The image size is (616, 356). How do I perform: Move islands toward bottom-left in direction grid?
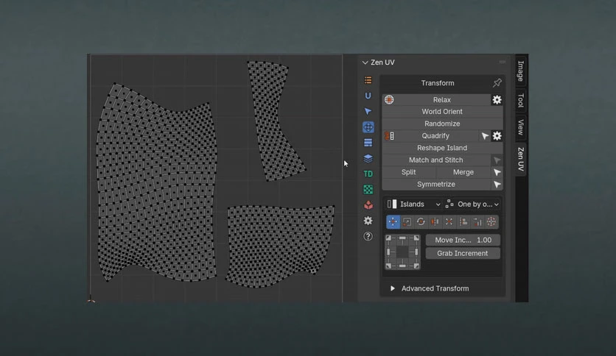pyautogui.click(x=388, y=266)
